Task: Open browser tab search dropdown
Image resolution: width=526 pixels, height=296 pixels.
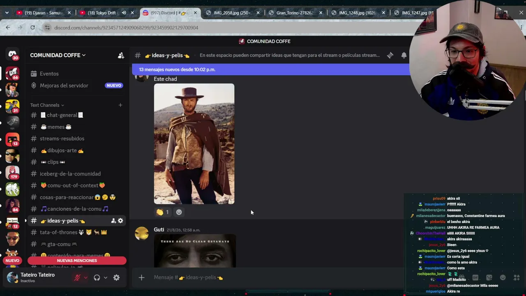Action: [7, 13]
